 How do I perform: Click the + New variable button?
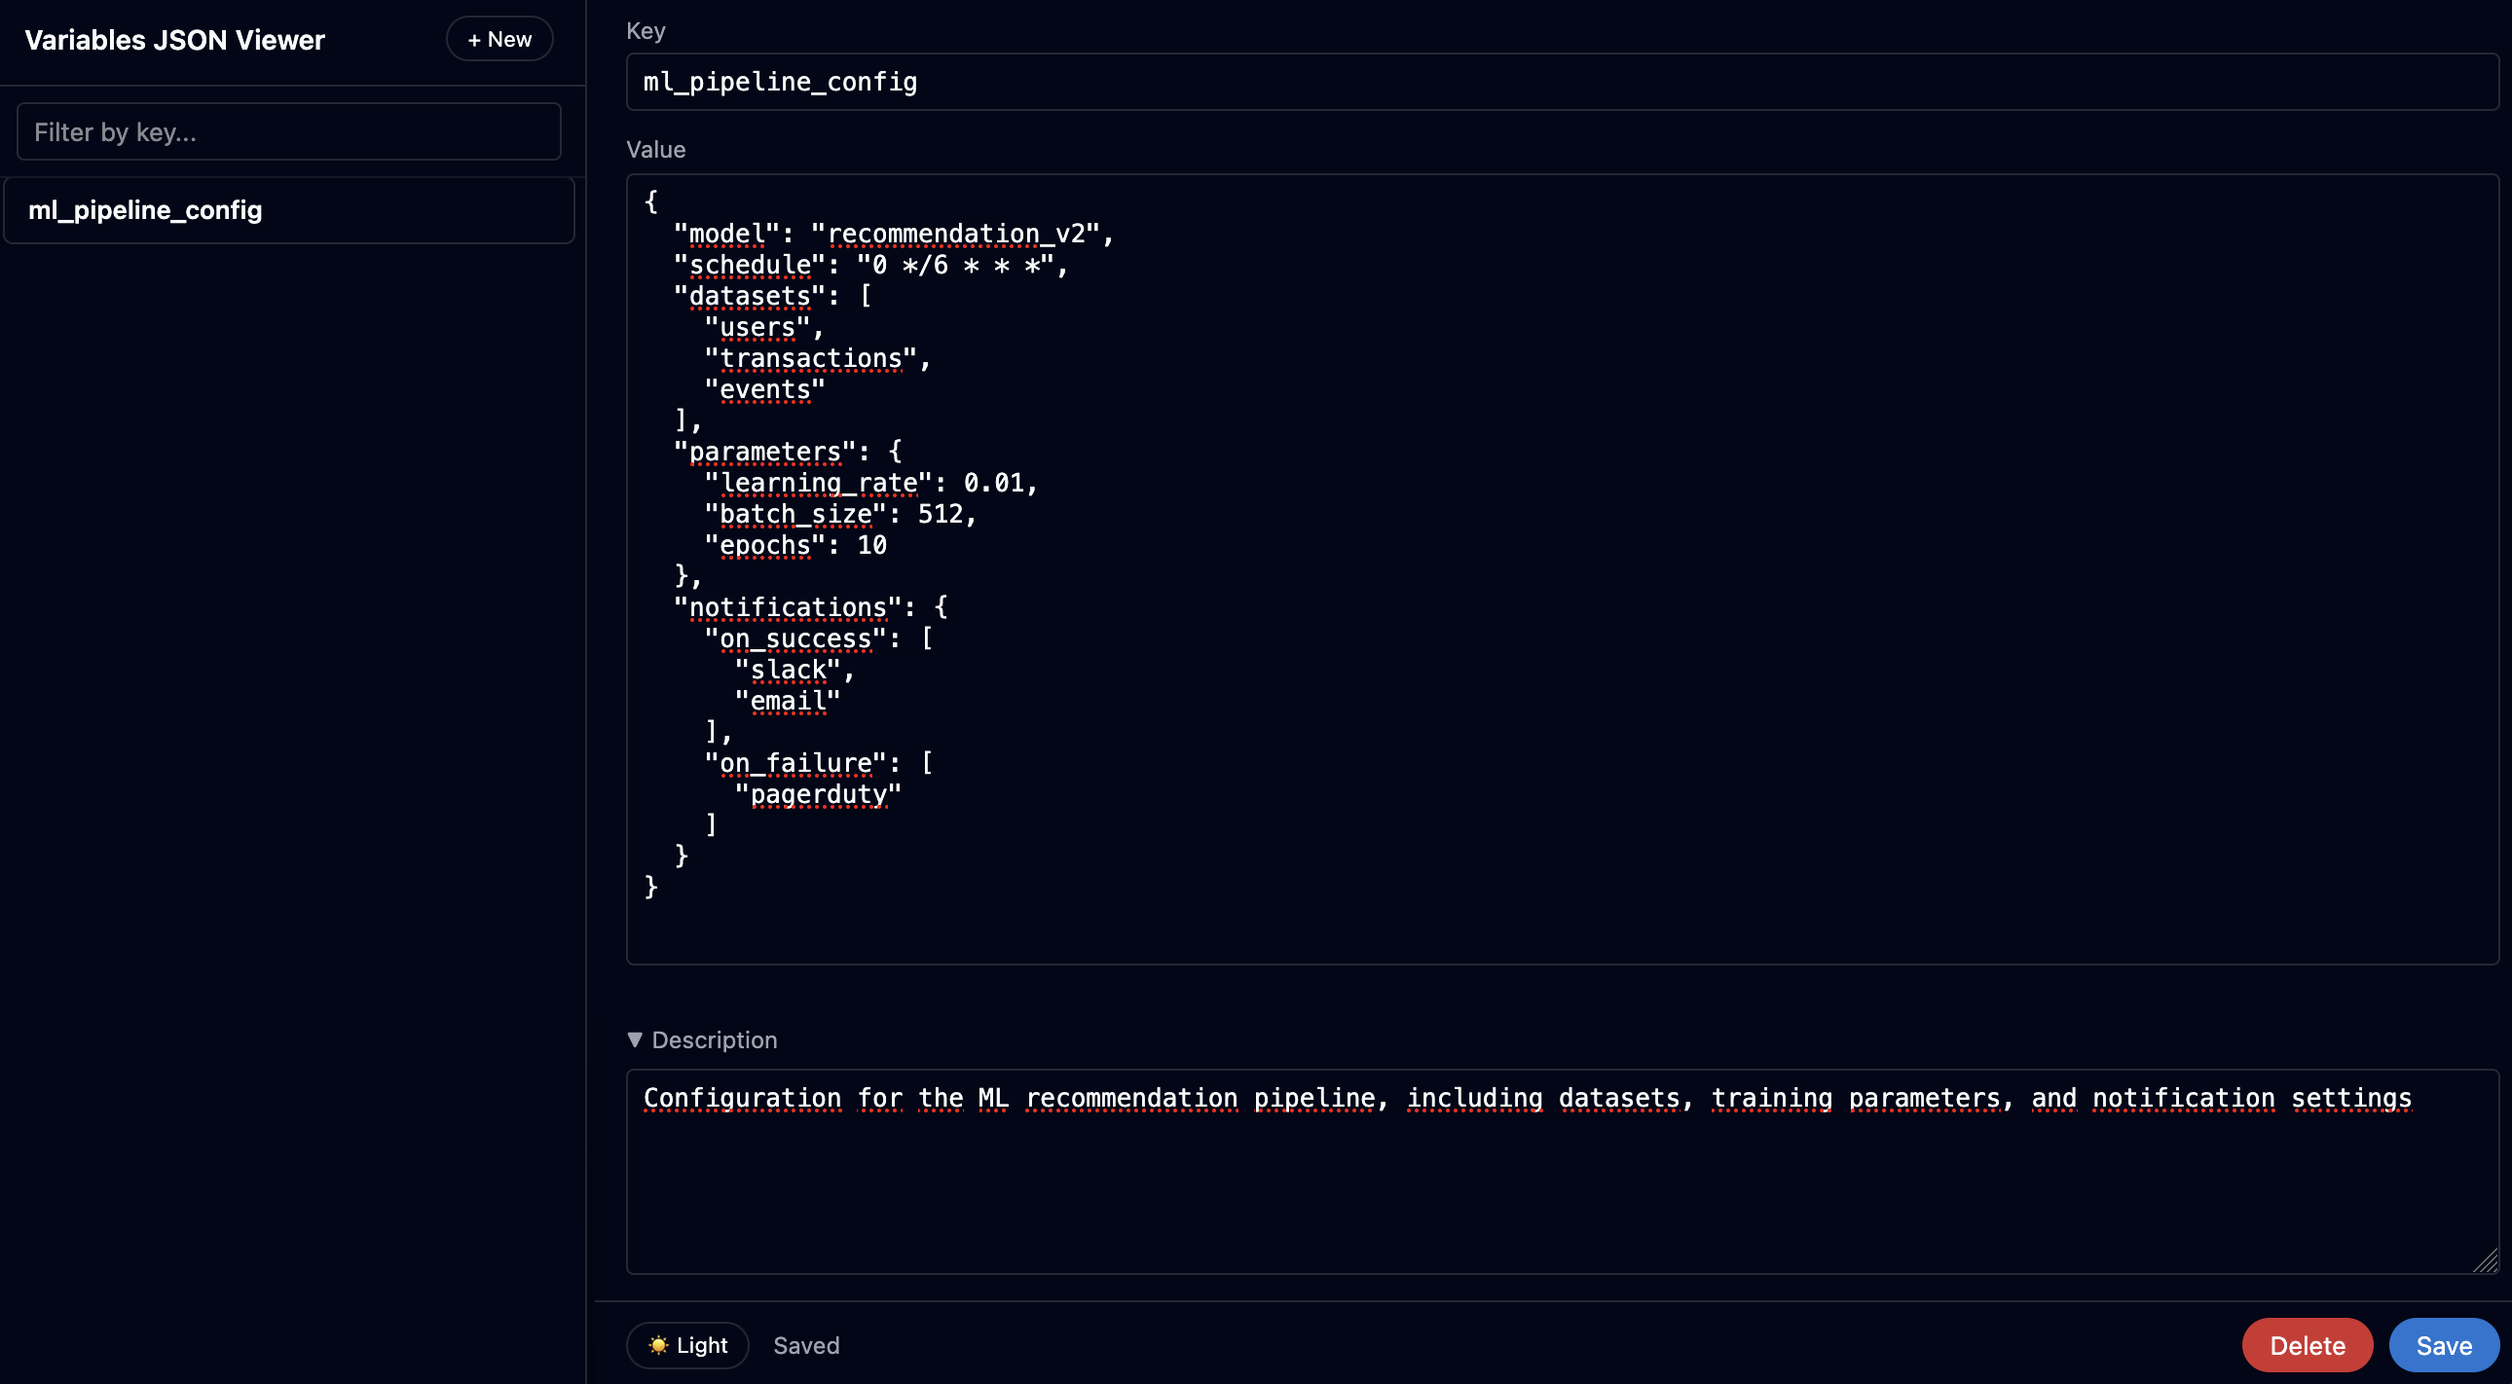click(x=499, y=39)
